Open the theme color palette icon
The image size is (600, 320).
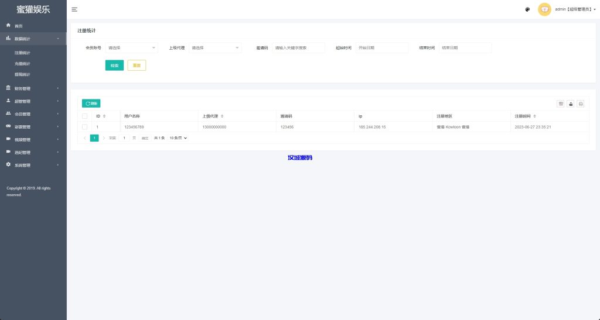pyautogui.click(x=527, y=9)
